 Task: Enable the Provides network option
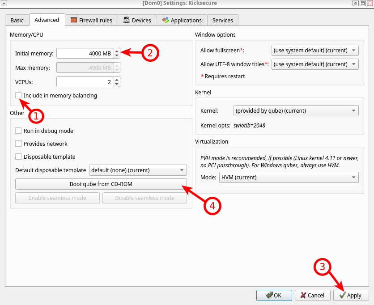18,144
